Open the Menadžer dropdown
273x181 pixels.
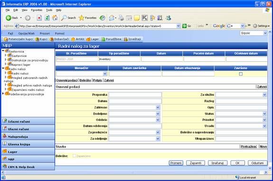105,74
